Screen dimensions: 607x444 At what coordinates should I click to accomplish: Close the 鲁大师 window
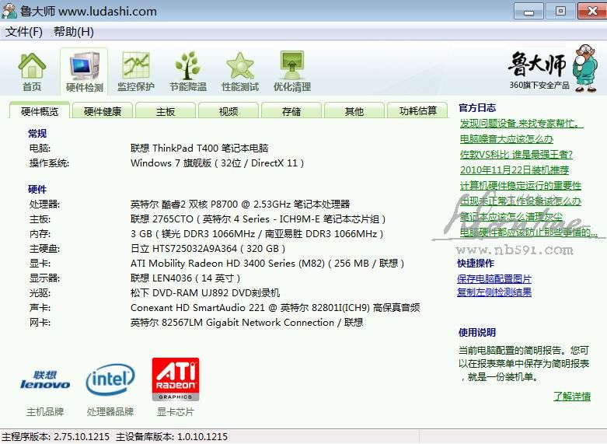[x=592, y=11]
